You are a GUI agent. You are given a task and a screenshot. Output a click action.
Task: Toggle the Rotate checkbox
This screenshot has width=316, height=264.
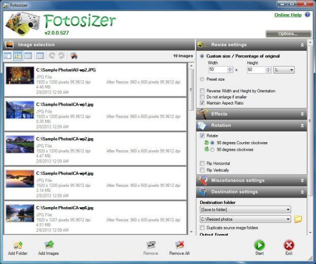click(202, 136)
